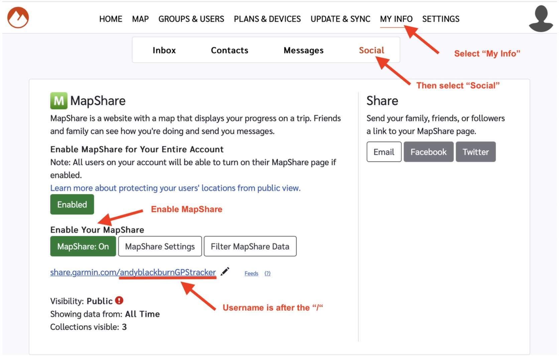This screenshot has height=357, width=559.
Task: Click the pencil icon to edit MapShare URL
Action: (225, 271)
